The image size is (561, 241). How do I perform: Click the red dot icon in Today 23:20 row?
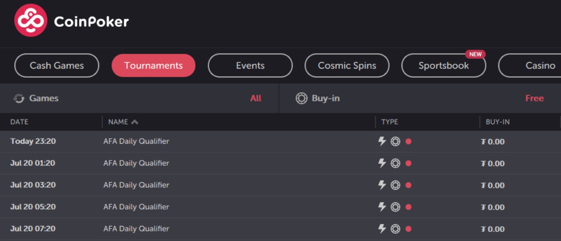click(x=408, y=141)
